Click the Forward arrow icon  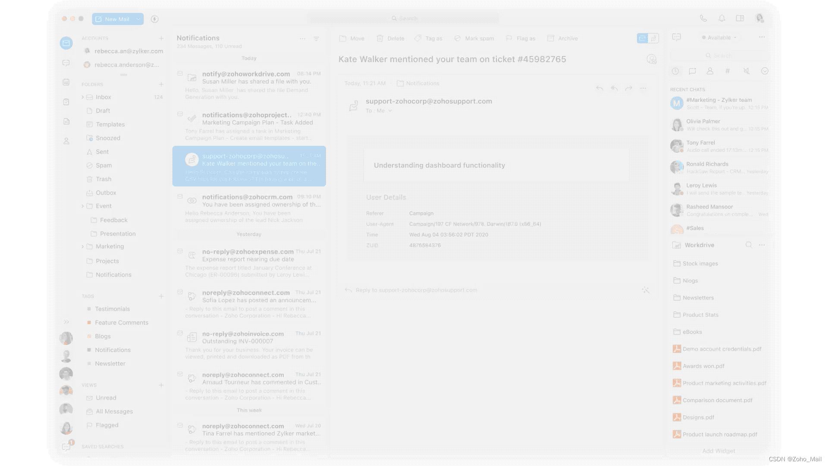pyautogui.click(x=629, y=88)
